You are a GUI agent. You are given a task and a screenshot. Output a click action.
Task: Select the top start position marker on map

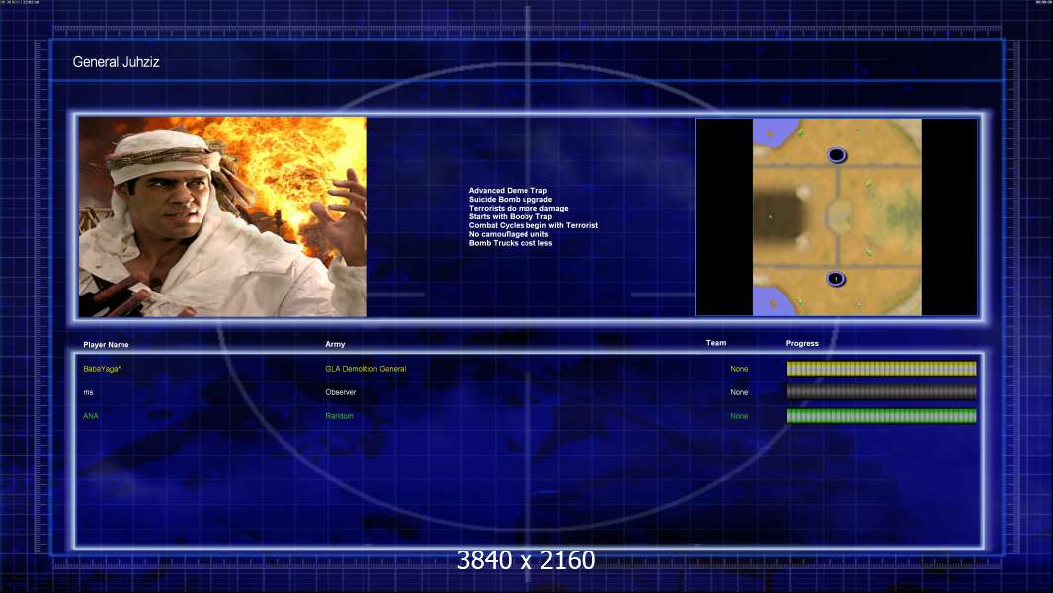click(836, 156)
